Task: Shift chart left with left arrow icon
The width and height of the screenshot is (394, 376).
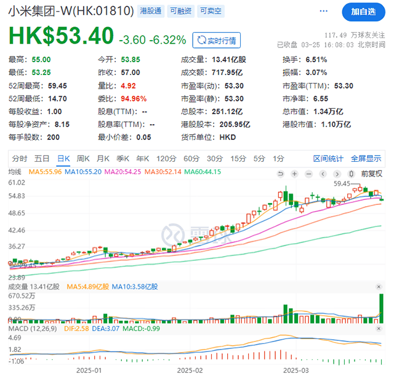Action: 323,174
